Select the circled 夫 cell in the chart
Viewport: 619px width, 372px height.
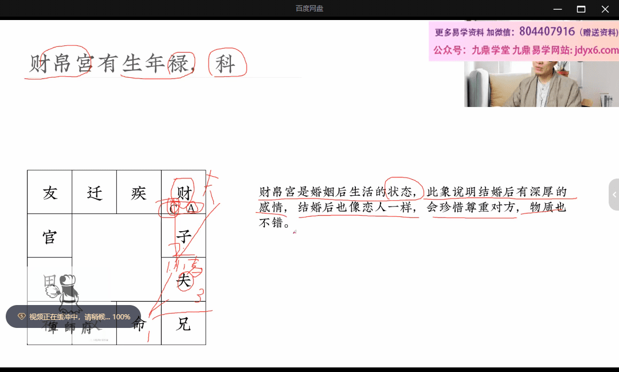[x=183, y=280]
